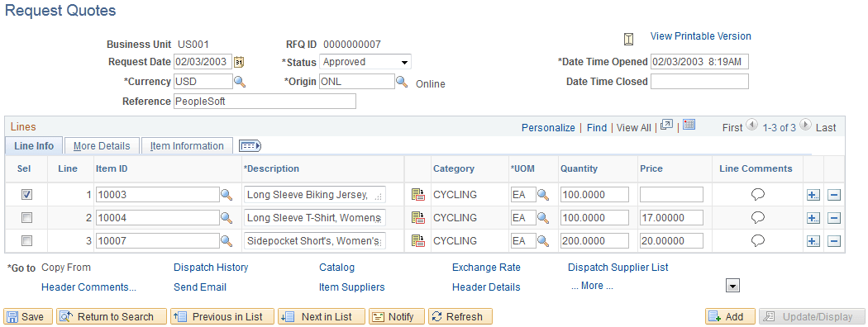Check Sel checkbox for item 10004
This screenshot has height=327, width=868.
tap(26, 218)
